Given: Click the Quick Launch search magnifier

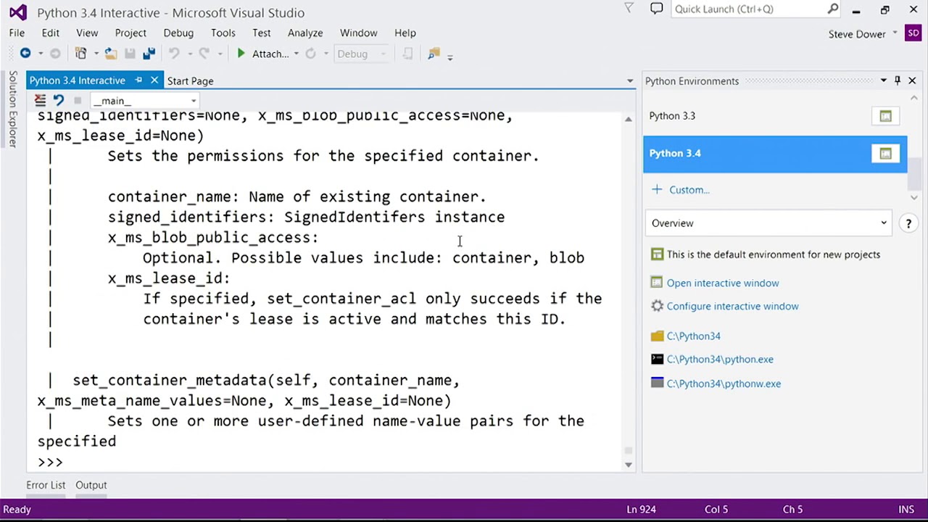Looking at the screenshot, I should [833, 9].
